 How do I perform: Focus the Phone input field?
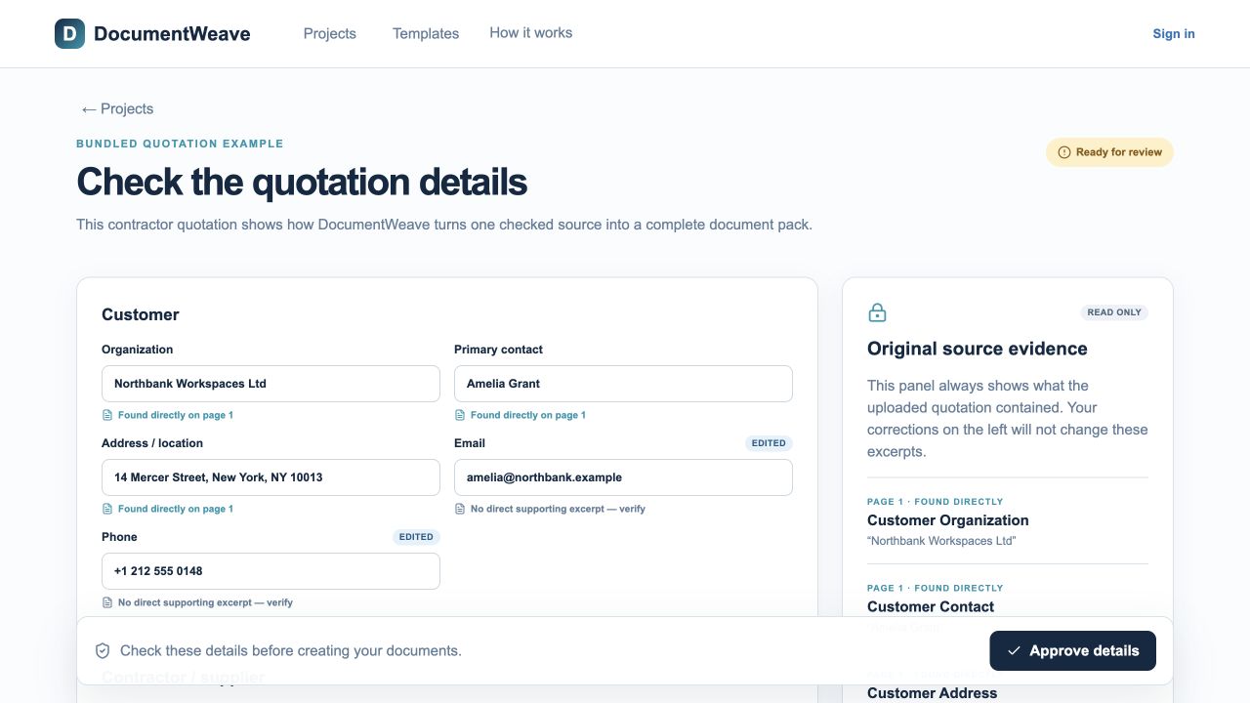[x=271, y=571]
